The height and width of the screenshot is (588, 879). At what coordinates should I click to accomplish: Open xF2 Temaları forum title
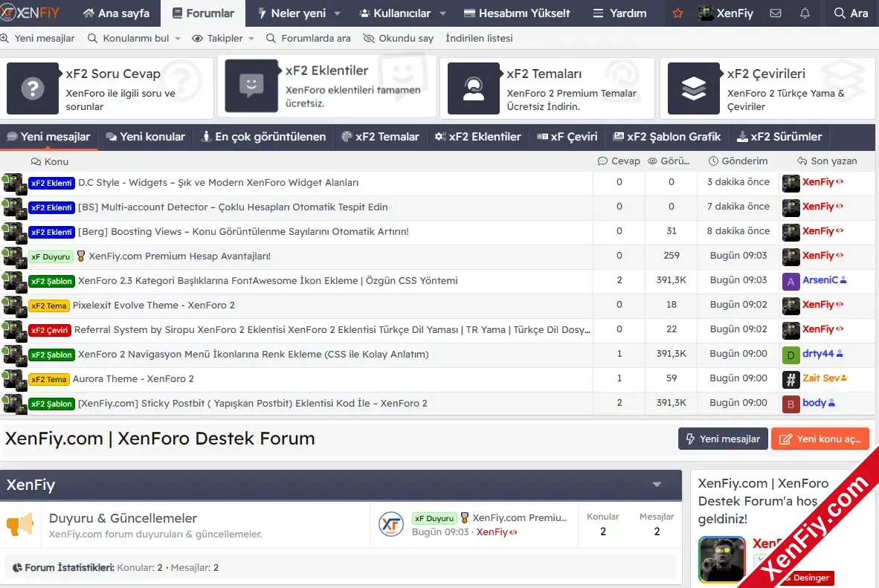point(544,74)
